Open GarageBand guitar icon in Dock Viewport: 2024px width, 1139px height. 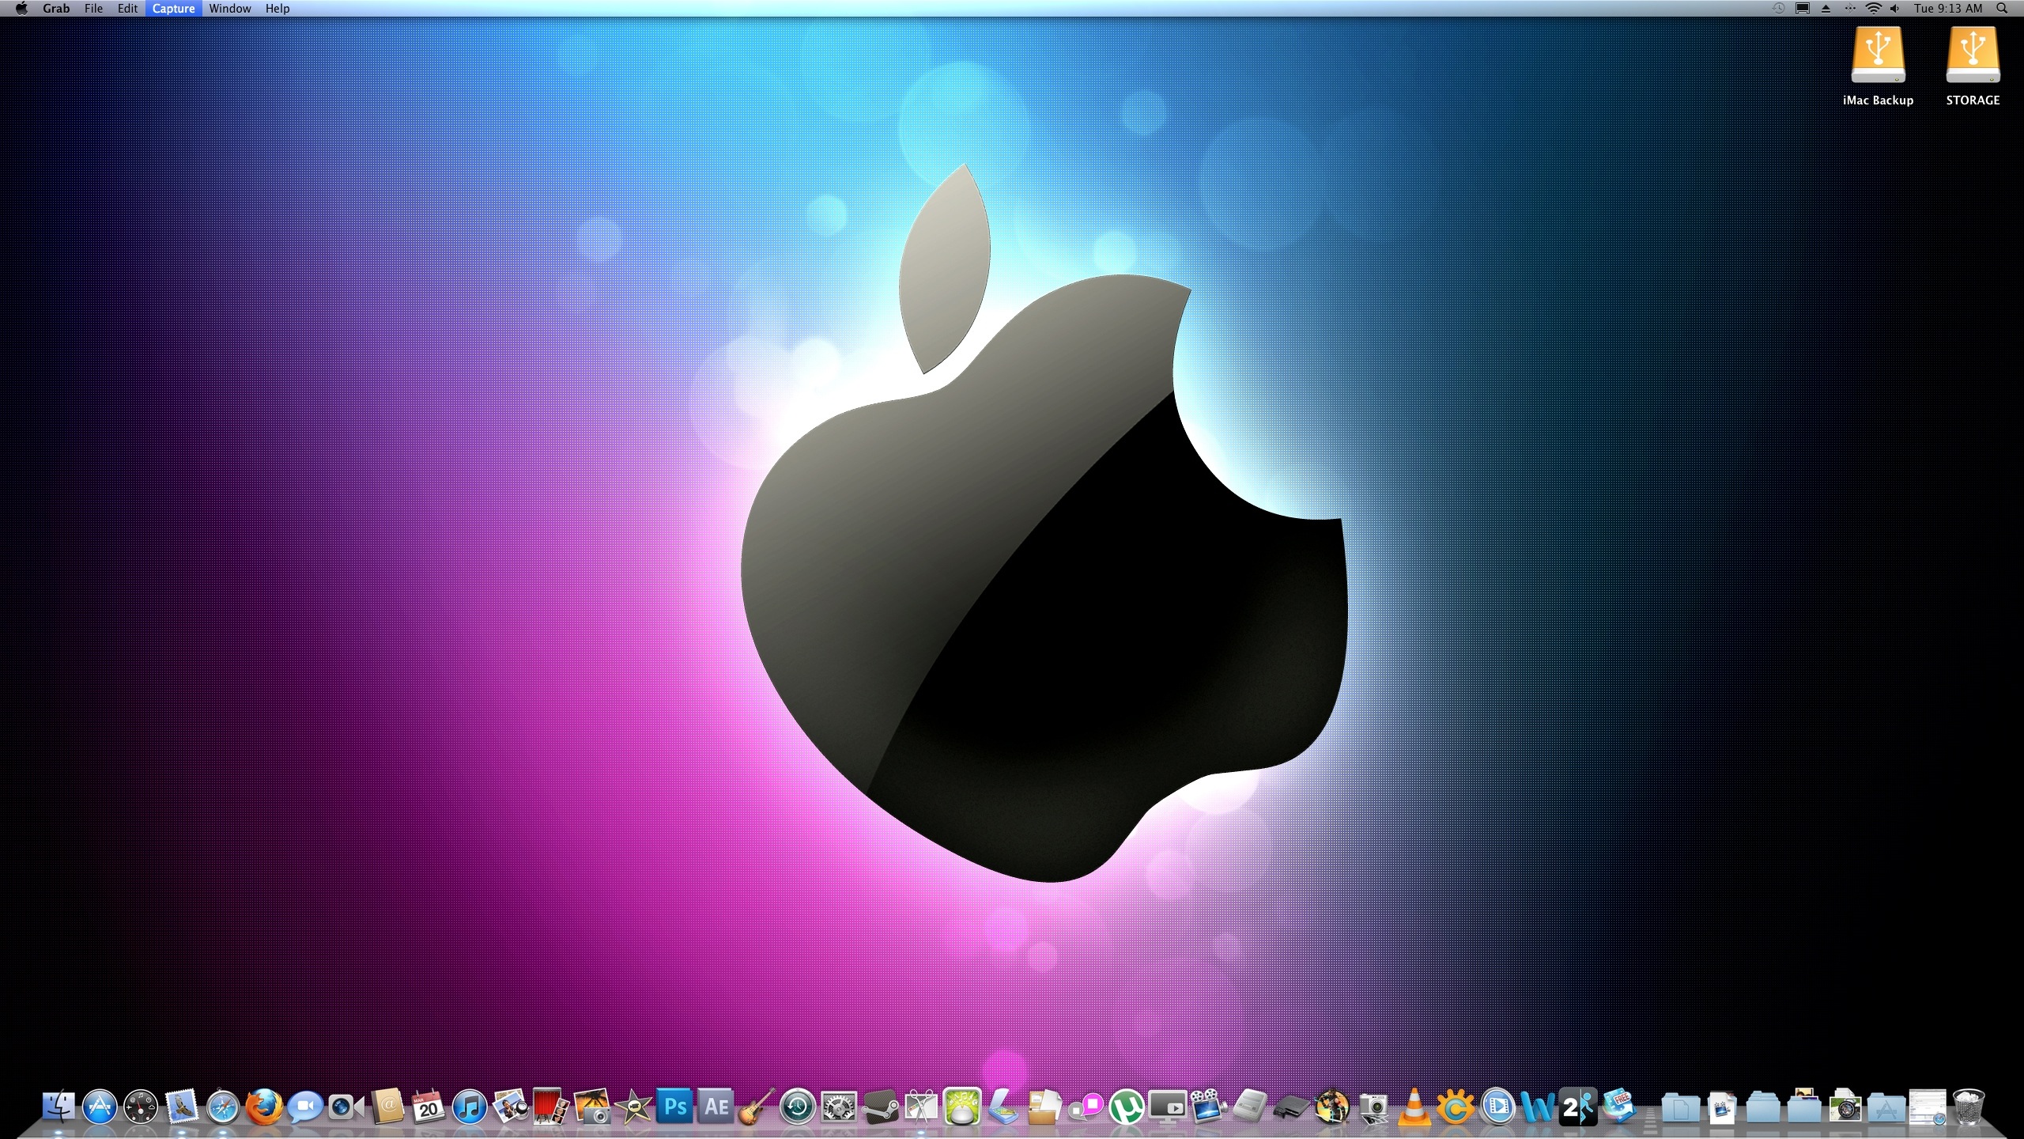coord(757,1107)
